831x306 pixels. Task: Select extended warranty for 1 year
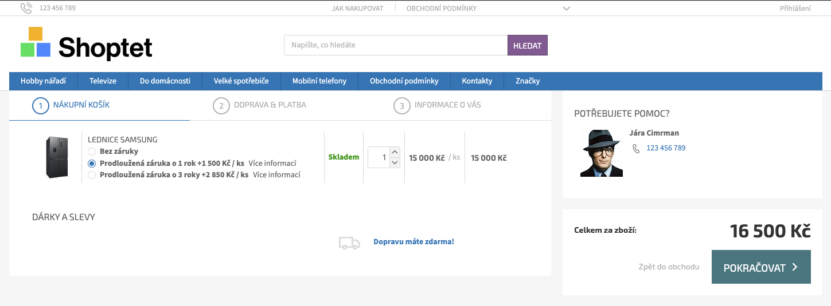[92, 164]
